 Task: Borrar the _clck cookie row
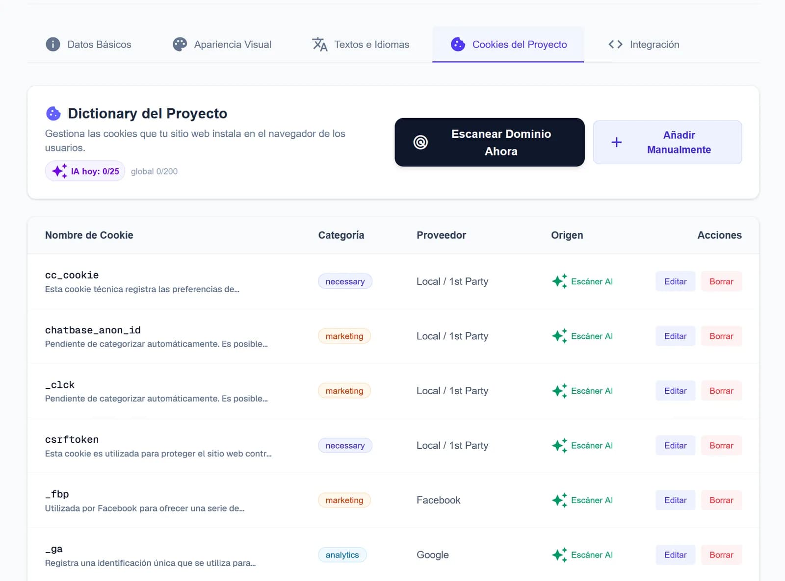721,391
